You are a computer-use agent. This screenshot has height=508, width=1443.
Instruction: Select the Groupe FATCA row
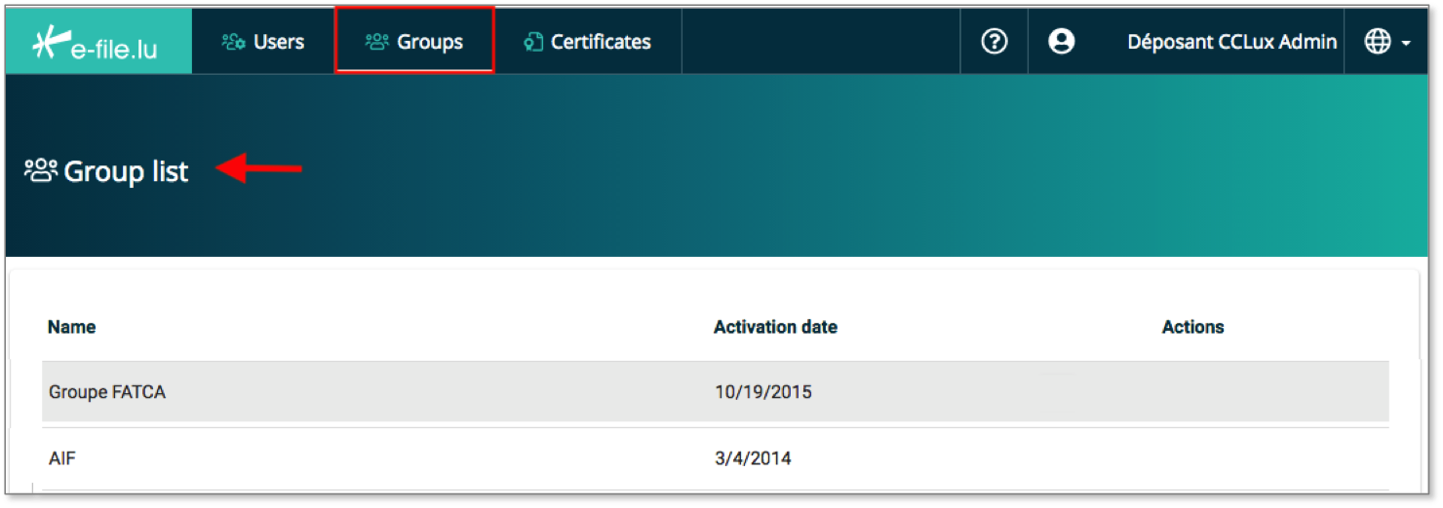tap(107, 392)
